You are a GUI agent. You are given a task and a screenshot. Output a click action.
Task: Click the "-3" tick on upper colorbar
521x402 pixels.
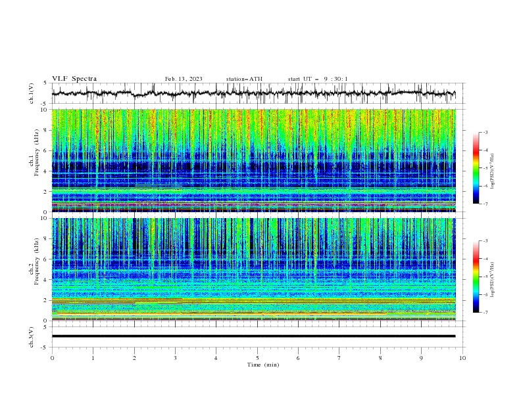pyautogui.click(x=485, y=132)
